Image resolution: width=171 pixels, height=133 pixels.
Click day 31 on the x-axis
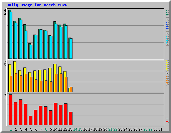tap(160, 129)
